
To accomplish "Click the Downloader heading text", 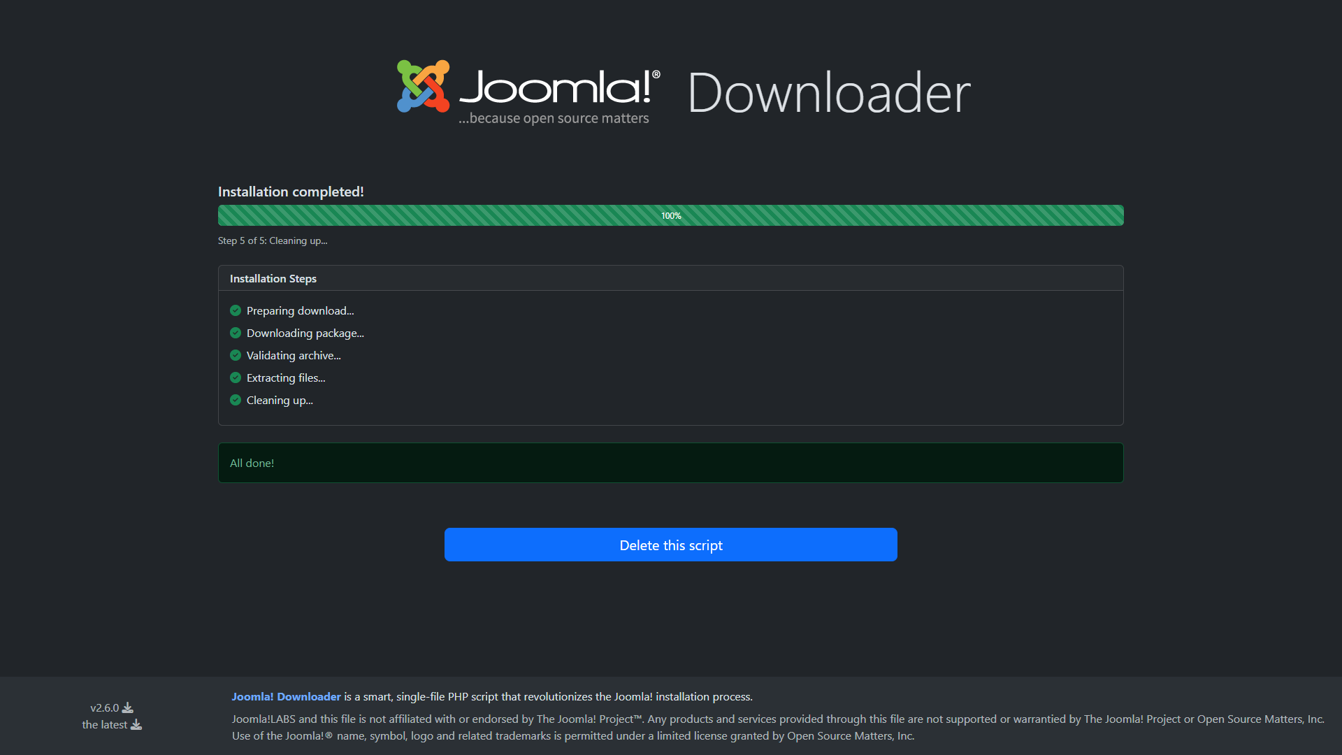I will pyautogui.click(x=829, y=93).
